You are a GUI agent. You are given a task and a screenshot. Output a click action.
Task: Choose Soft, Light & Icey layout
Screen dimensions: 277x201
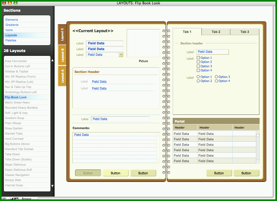27,113
